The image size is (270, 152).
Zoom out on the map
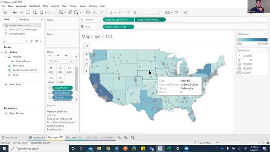click(x=86, y=59)
